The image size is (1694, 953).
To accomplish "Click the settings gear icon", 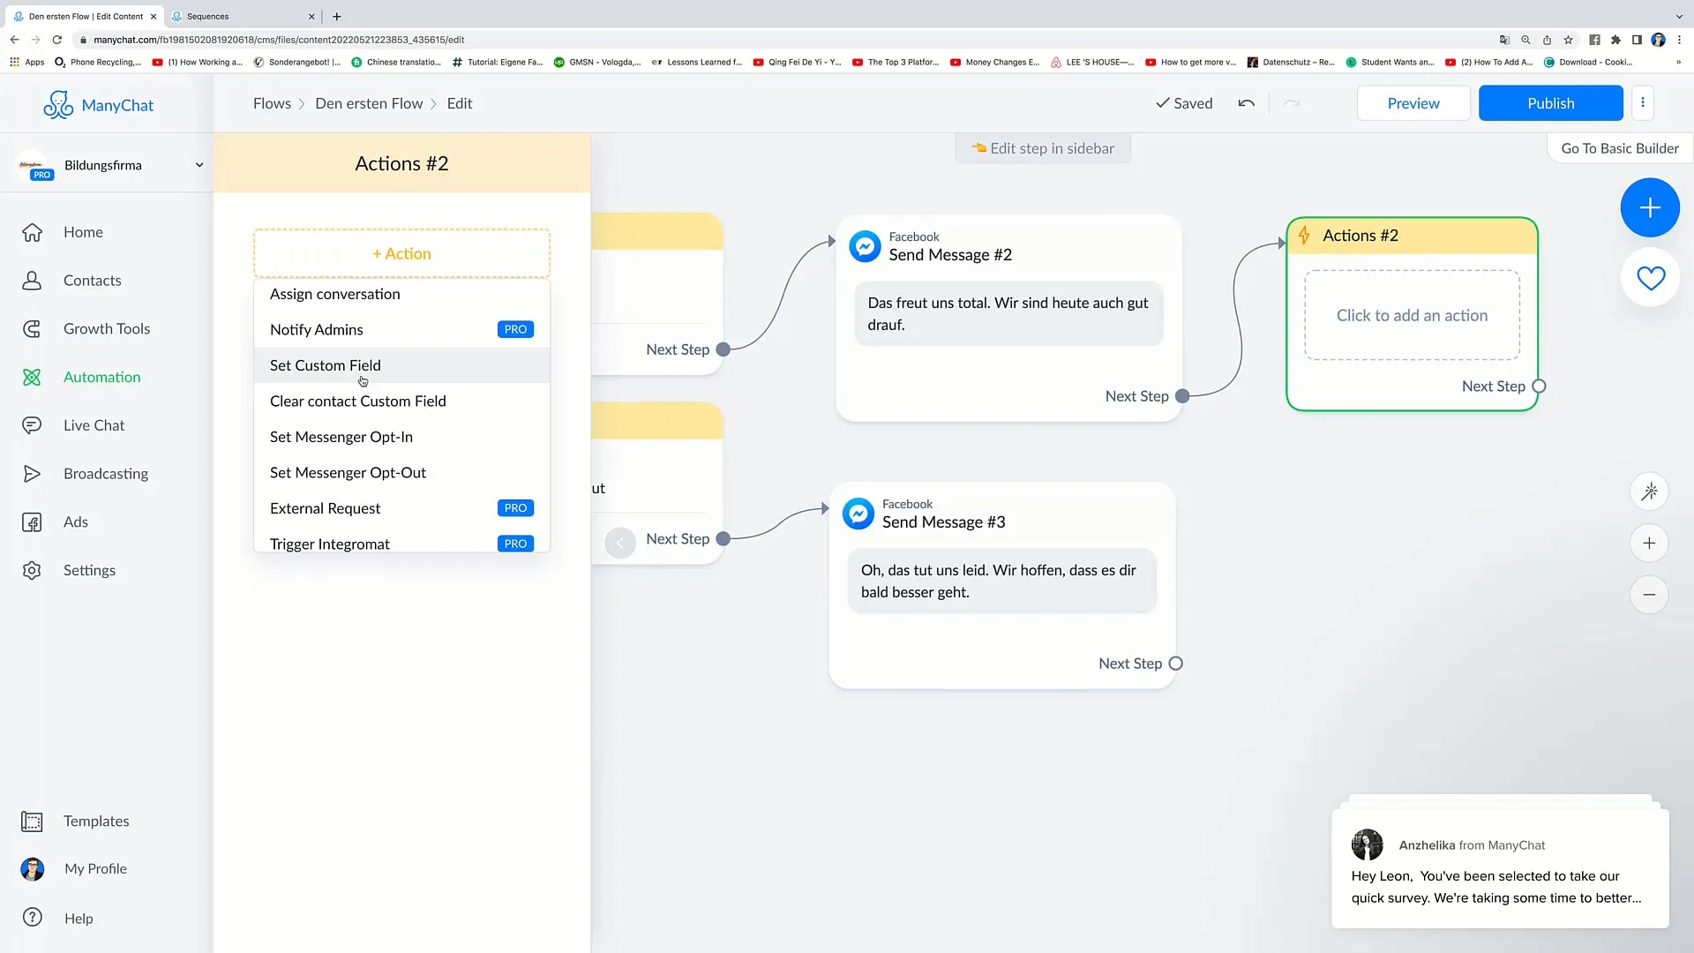I will click(x=32, y=570).
